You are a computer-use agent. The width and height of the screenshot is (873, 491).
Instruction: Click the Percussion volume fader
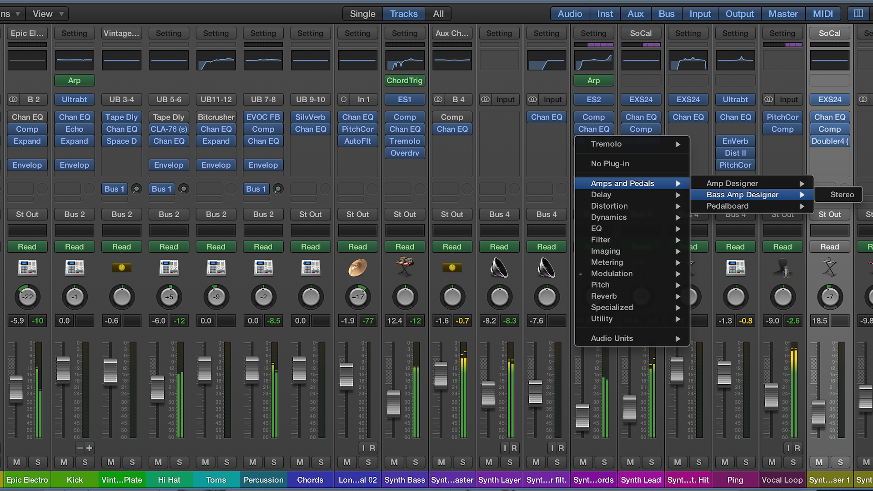click(251, 369)
